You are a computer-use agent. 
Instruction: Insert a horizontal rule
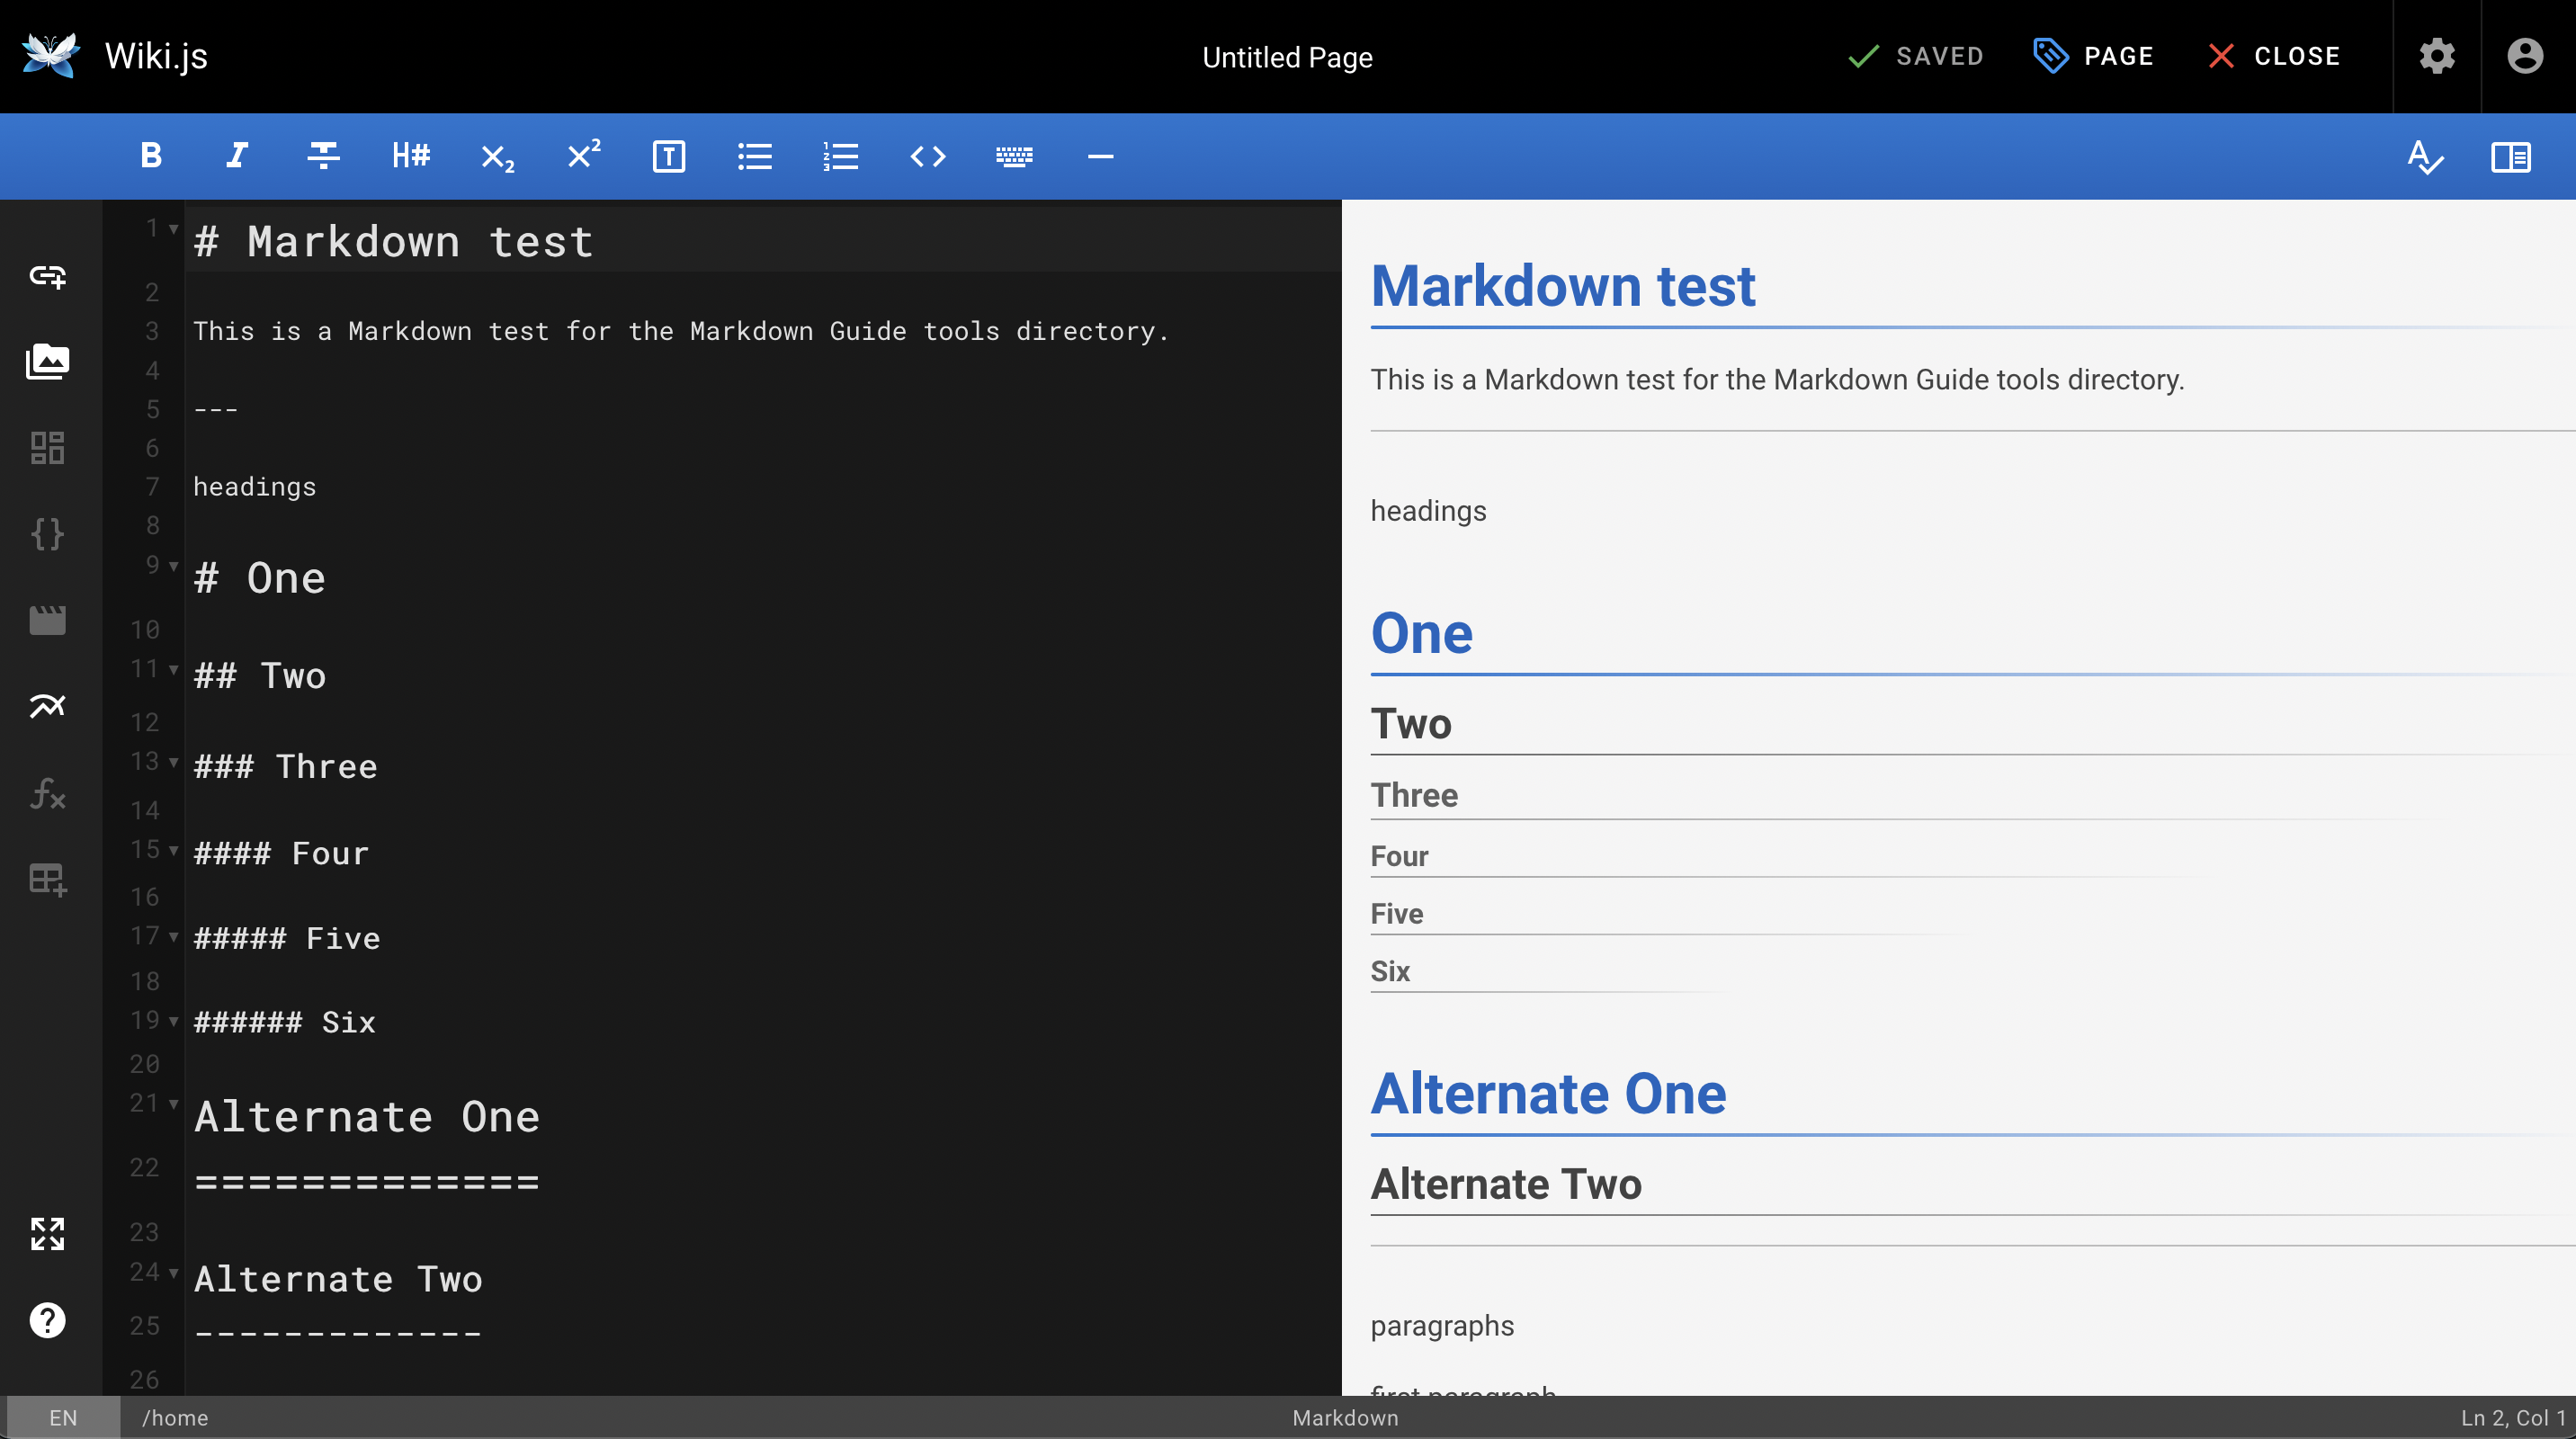pyautogui.click(x=1100, y=156)
